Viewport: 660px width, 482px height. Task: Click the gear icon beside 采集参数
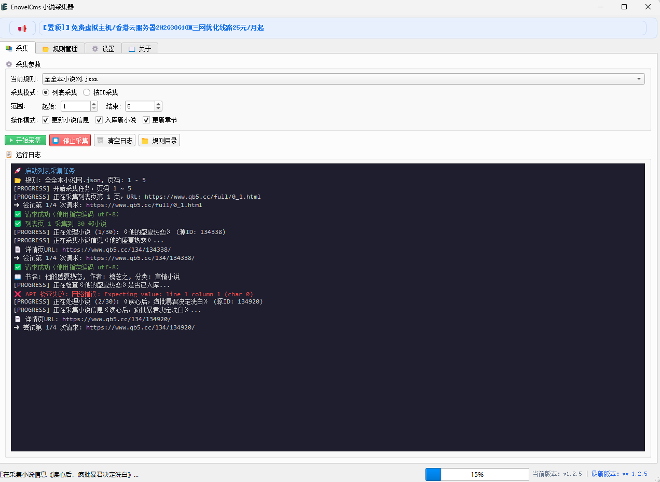9,64
